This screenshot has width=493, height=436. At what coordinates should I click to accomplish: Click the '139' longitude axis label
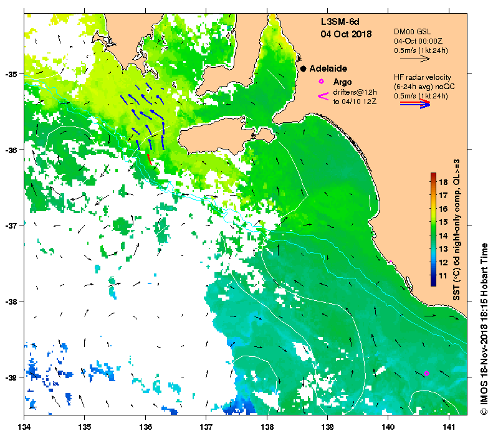pos(328,427)
